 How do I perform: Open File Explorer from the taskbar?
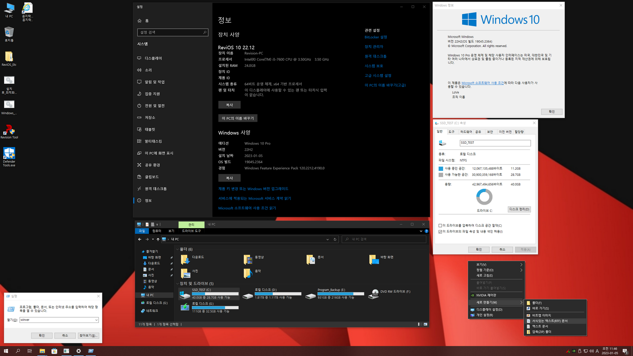click(x=42, y=351)
